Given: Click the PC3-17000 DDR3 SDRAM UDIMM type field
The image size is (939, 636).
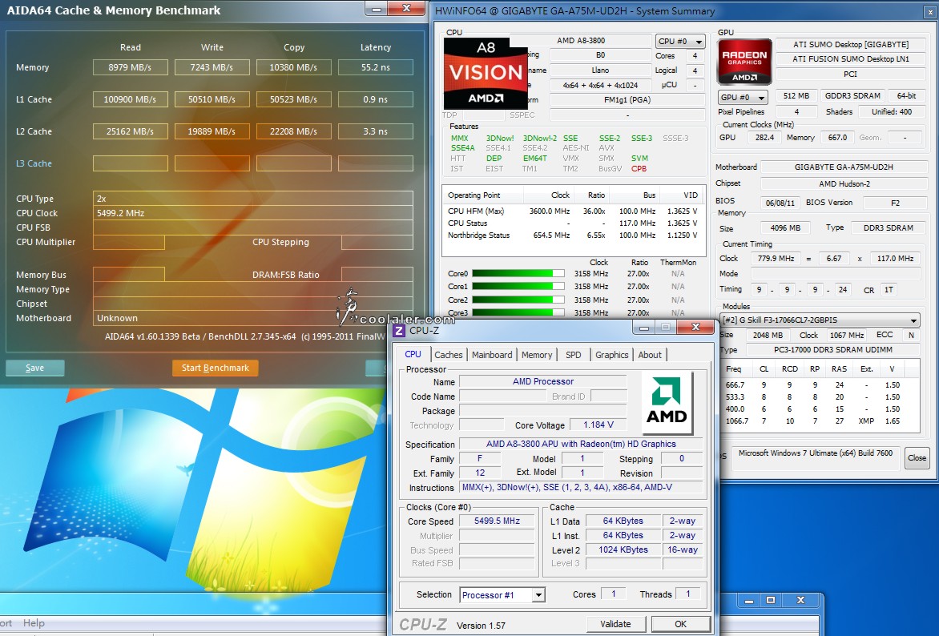Looking at the screenshot, I should tap(833, 350).
